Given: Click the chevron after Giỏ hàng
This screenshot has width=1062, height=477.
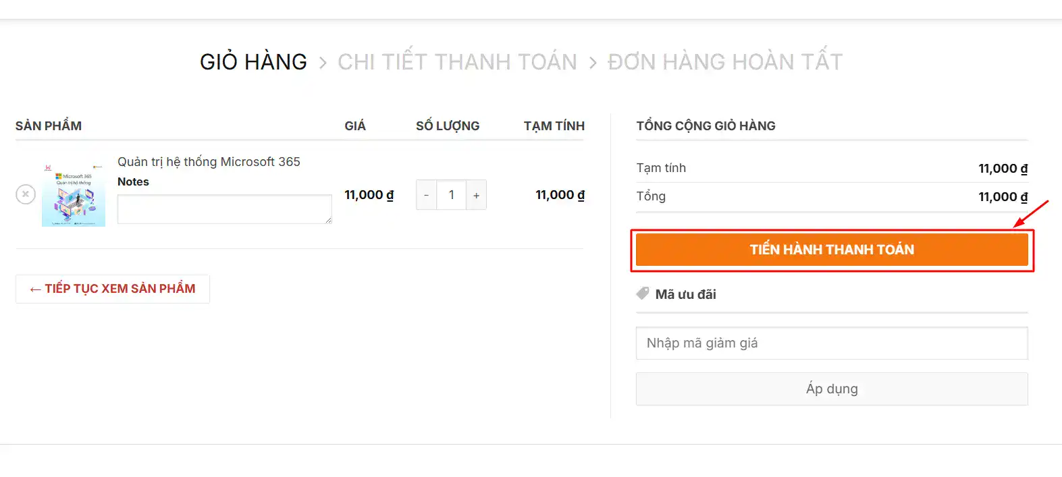Looking at the screenshot, I should tap(323, 63).
